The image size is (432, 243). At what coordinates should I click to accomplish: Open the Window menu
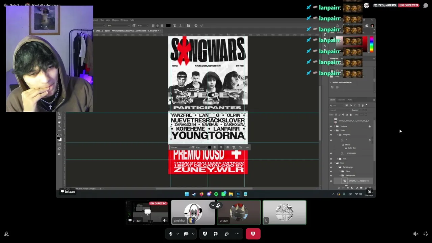(x=124, y=20)
